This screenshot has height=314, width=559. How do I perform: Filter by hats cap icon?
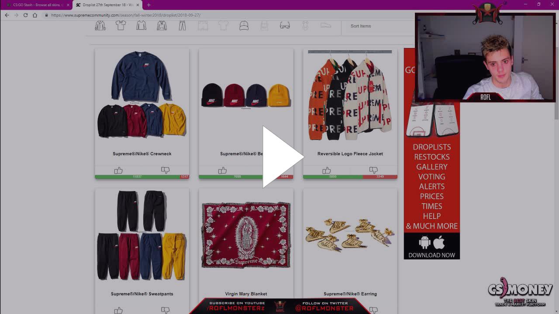[244, 26]
